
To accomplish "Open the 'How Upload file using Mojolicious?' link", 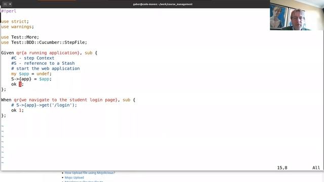I will point(90,173).
